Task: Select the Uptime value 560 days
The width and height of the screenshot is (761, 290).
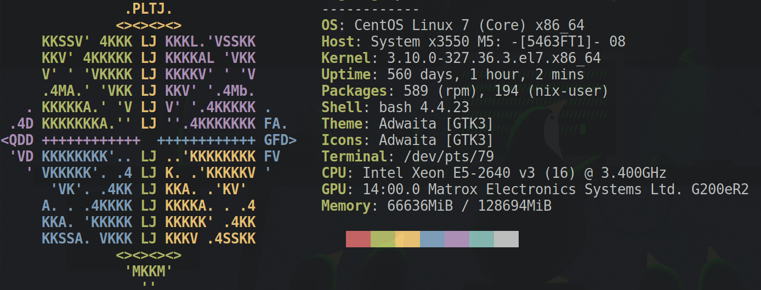Action: coord(486,75)
